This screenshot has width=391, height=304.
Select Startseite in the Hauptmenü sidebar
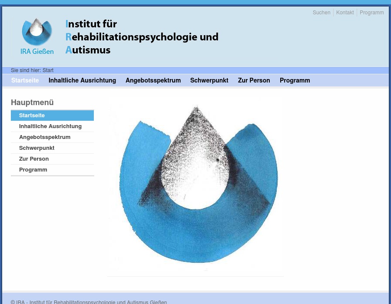tap(32, 115)
